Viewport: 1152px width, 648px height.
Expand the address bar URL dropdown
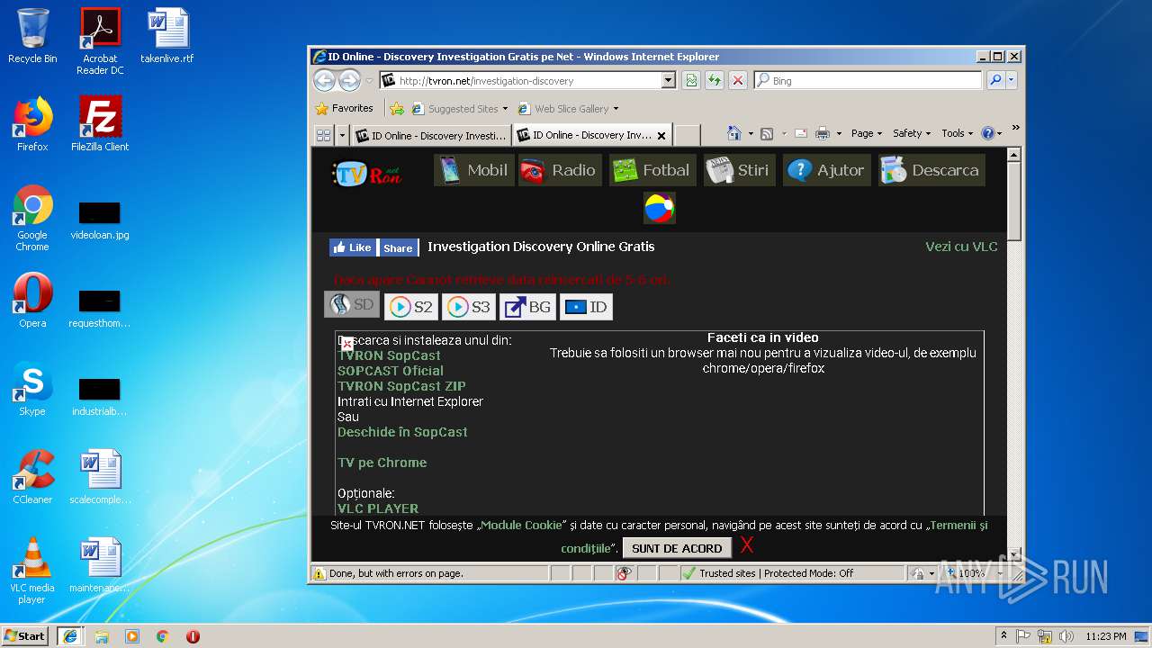[x=668, y=80]
